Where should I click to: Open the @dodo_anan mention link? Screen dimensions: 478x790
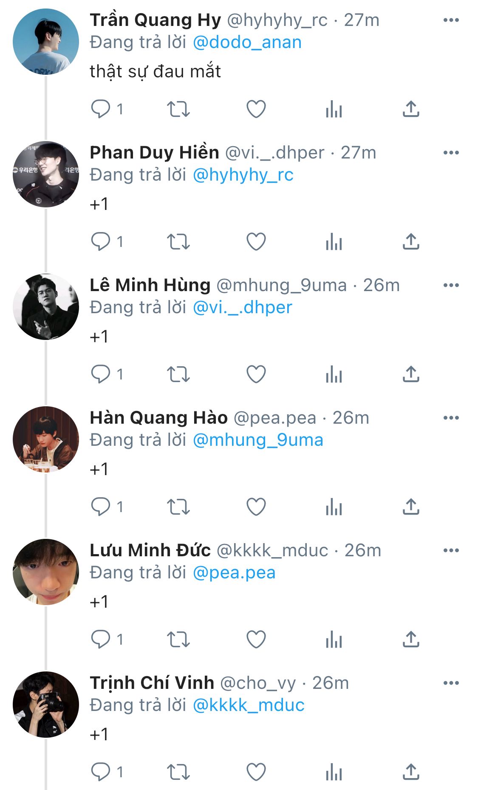pyautogui.click(x=247, y=42)
